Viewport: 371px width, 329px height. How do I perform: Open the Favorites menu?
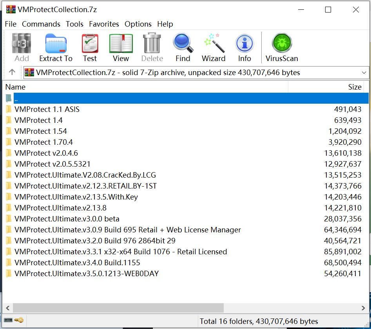tap(104, 24)
